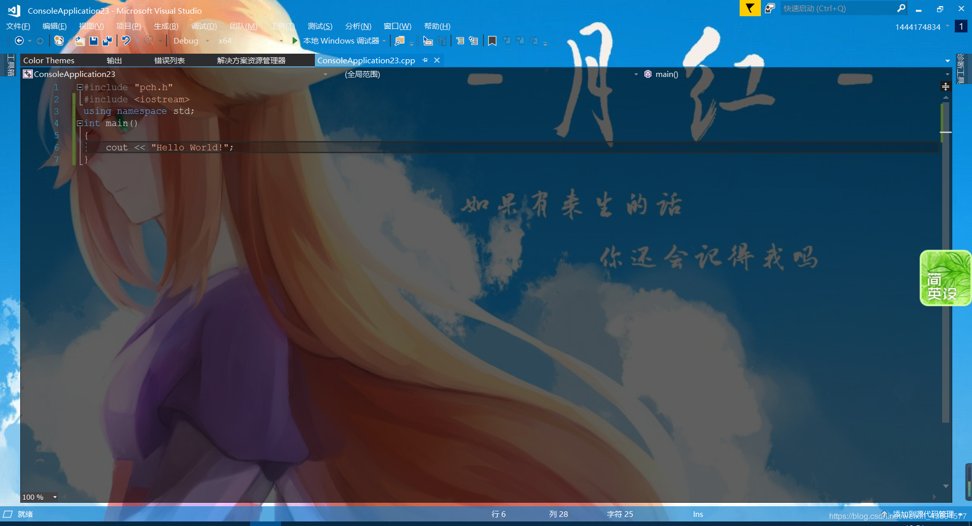Click the Save file icon in toolbar
The height and width of the screenshot is (526, 972).
94,41
